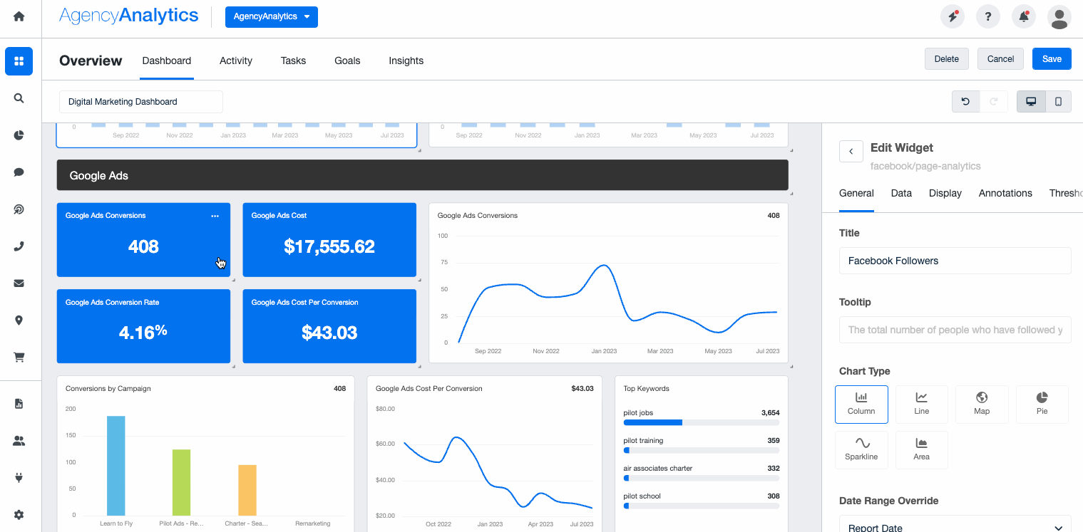Select the Line chart type
This screenshot has width=1083, height=532.
click(x=921, y=404)
